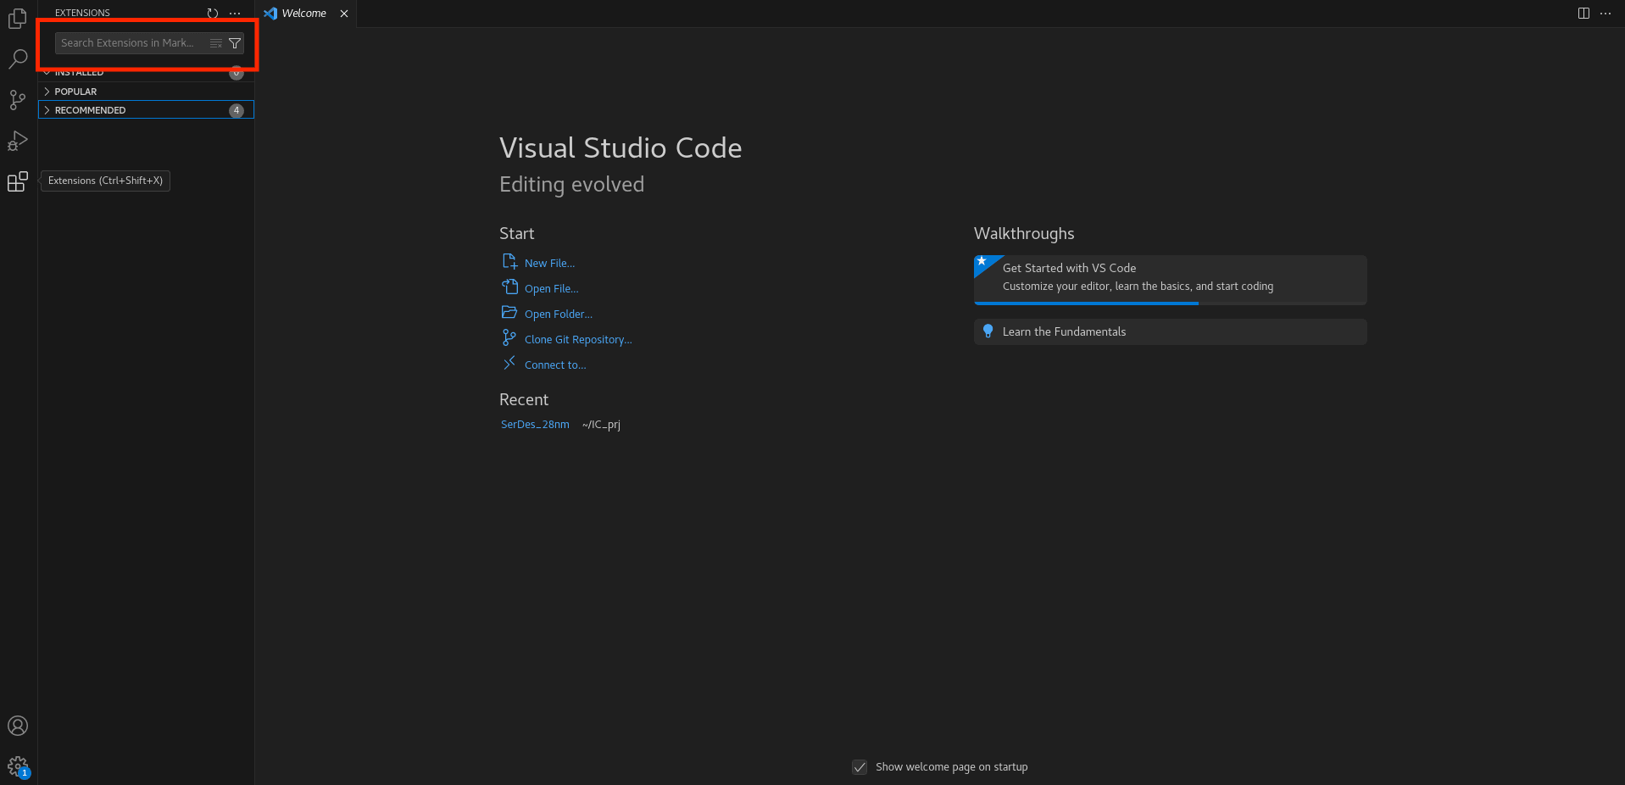This screenshot has height=785, width=1625.
Task: Click the Visual Studio Code heading
Action: pyautogui.click(x=621, y=148)
